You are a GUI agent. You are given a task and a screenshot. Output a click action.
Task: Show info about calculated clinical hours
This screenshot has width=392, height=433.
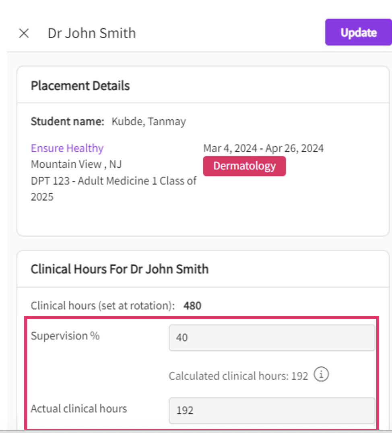[321, 375]
